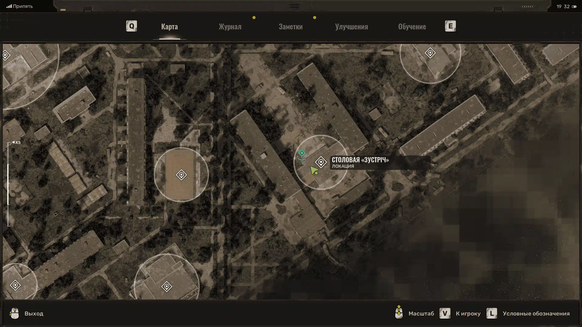Select the teal quest marker near the canteen

click(302, 154)
